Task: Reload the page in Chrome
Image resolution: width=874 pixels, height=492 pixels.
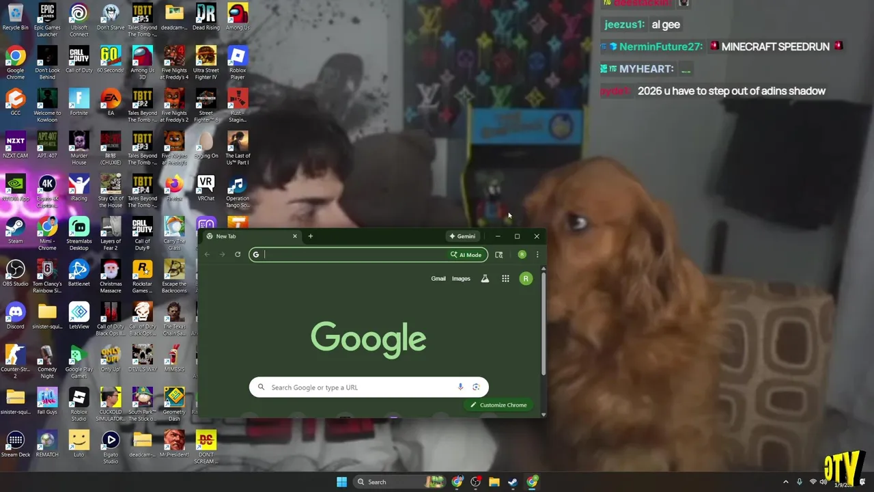Action: pyautogui.click(x=238, y=255)
